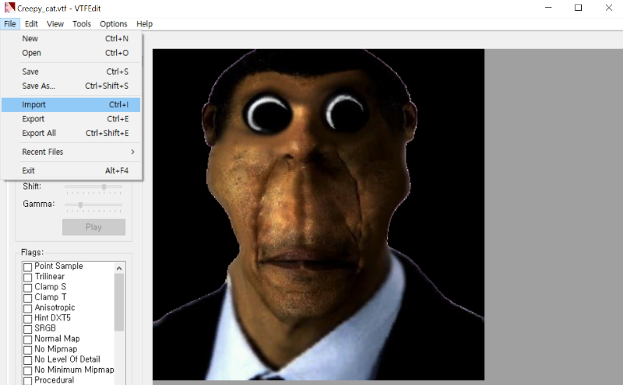Screen dimensions: 623x385
Task: Choose Export All menu entry
Action: pos(71,133)
